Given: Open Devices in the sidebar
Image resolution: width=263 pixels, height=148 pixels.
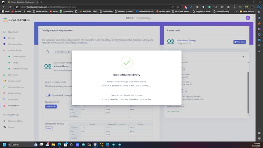Looking at the screenshot, I should pos(12,38).
